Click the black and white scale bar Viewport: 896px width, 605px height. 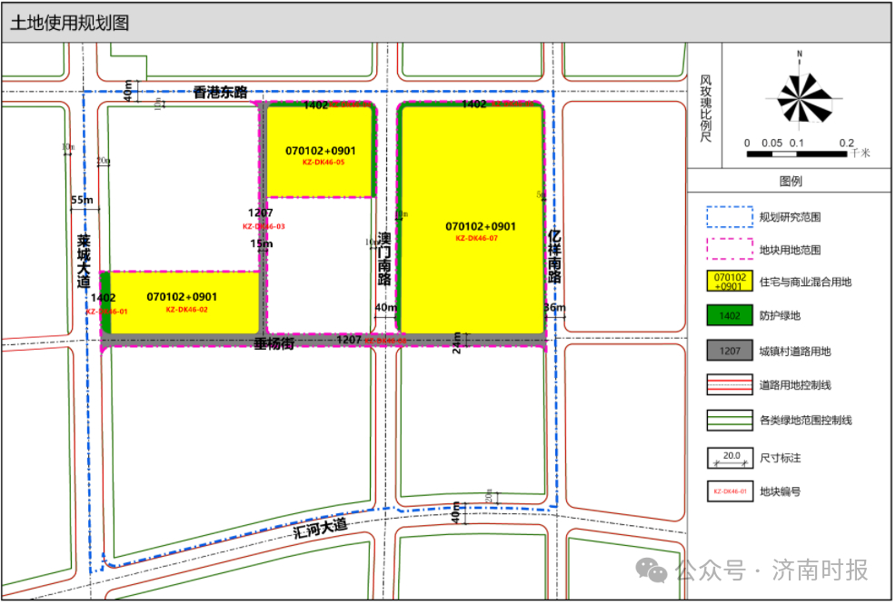(797, 154)
